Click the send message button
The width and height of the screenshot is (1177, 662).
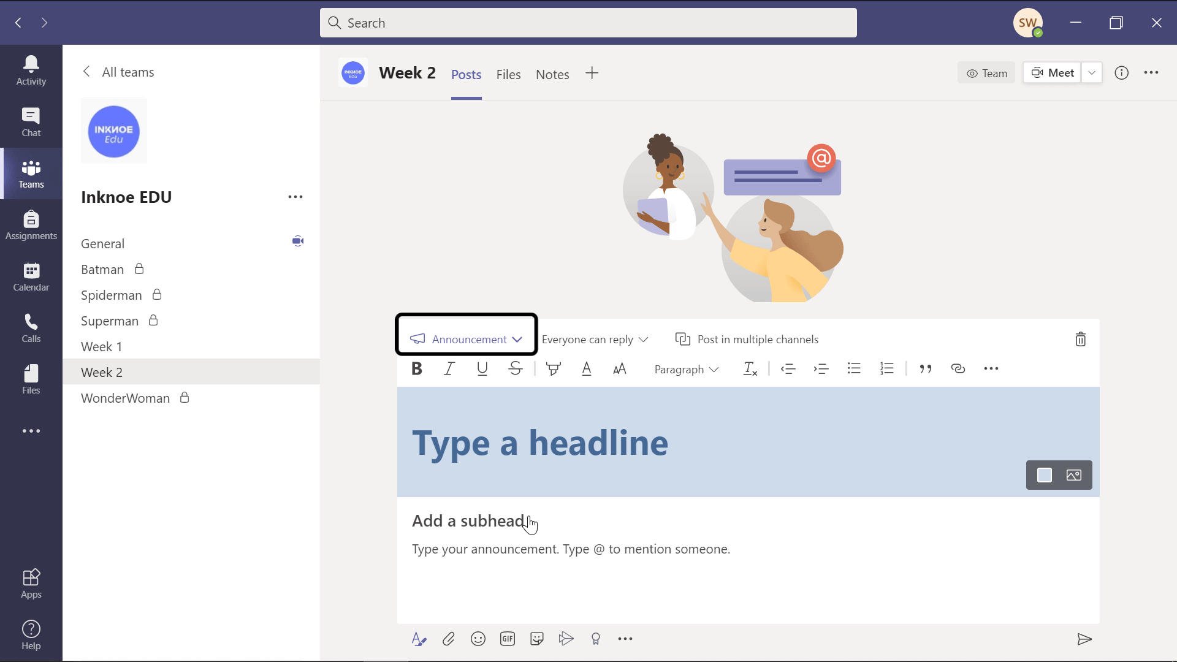[1084, 639]
